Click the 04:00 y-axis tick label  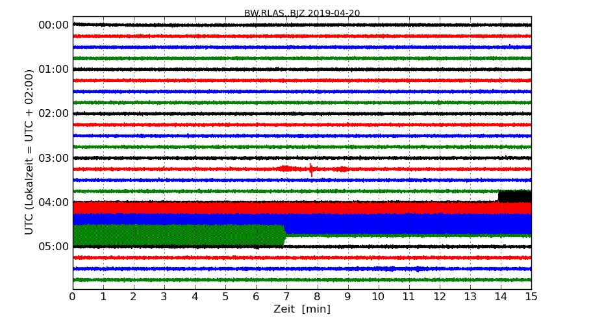(54, 202)
